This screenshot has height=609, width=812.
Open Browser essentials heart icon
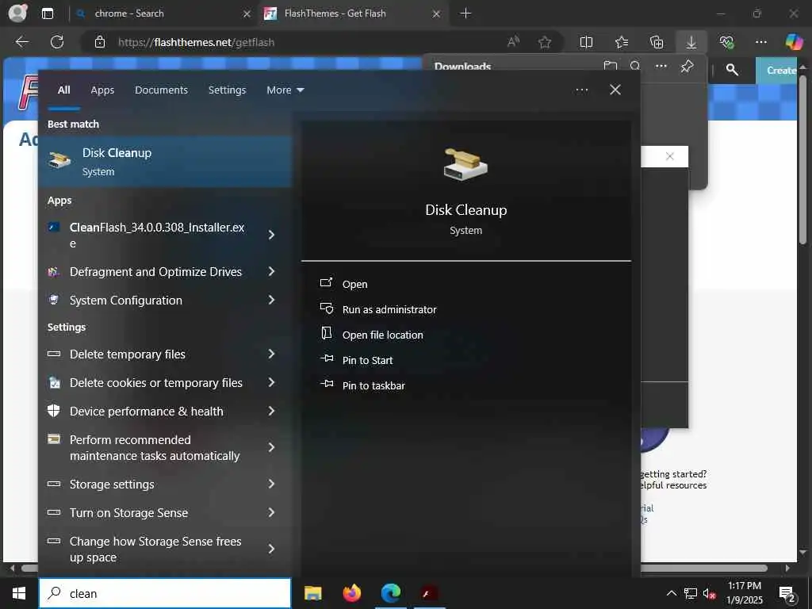tap(726, 42)
